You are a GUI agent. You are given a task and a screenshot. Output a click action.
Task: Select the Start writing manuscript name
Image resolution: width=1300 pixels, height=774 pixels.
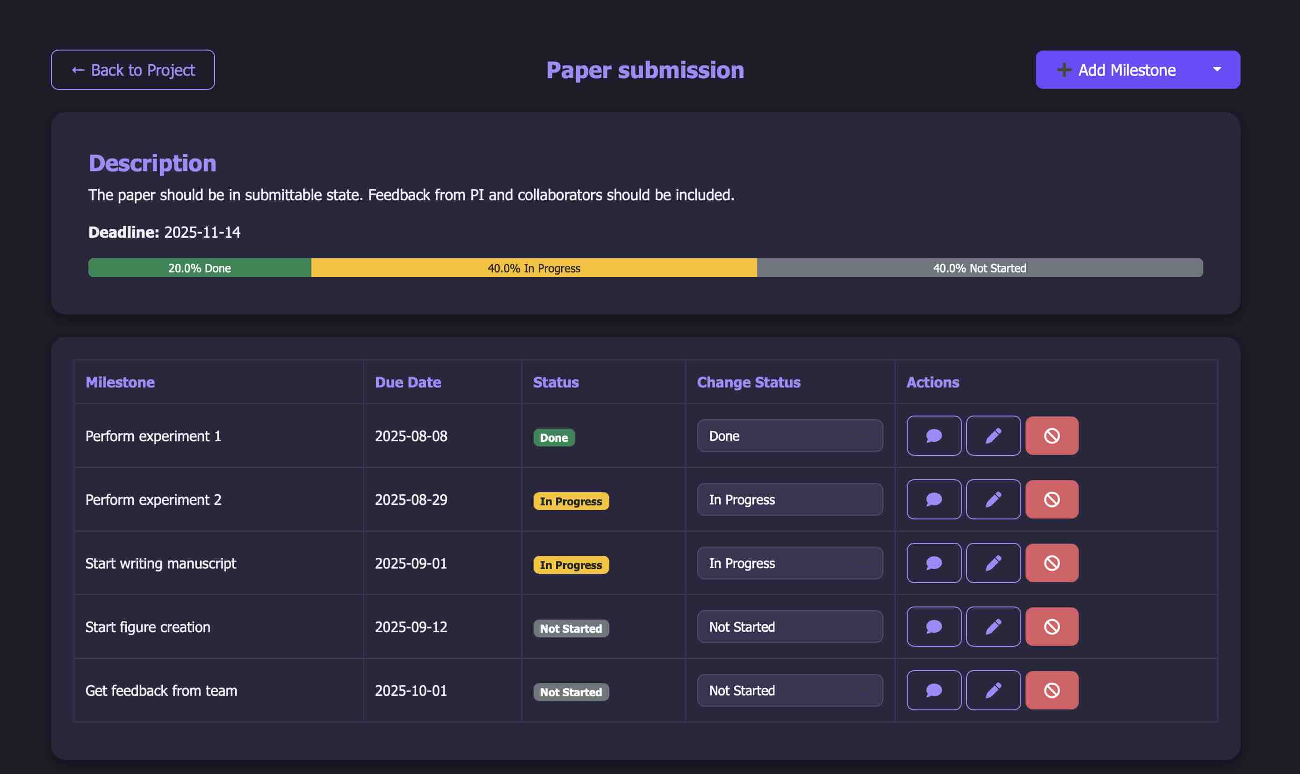click(160, 563)
